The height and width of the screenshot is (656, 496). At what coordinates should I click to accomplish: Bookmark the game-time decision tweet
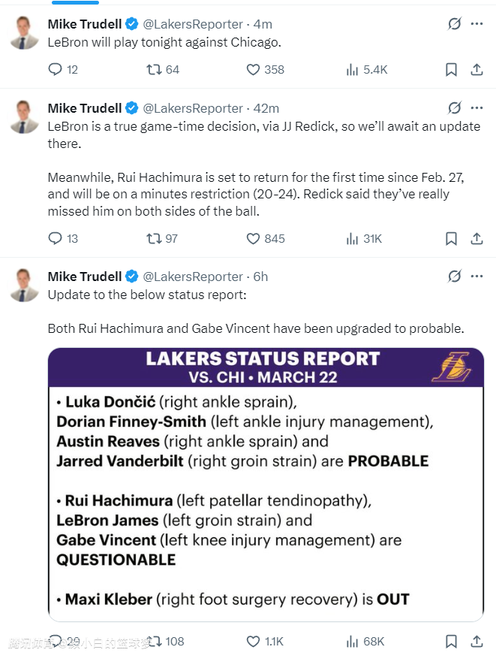point(451,238)
